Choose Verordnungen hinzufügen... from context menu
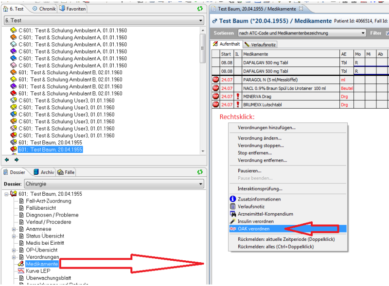This screenshot has width=389, height=286. 266,128
